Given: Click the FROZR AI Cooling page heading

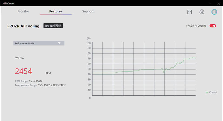Looking at the screenshot, I should coord(23,26).
